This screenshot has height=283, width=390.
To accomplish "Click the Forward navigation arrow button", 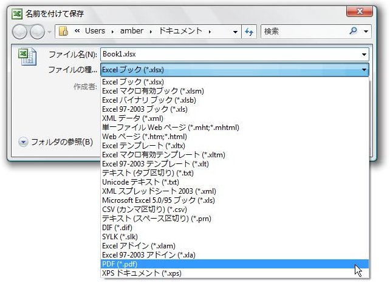I will click(37, 32).
